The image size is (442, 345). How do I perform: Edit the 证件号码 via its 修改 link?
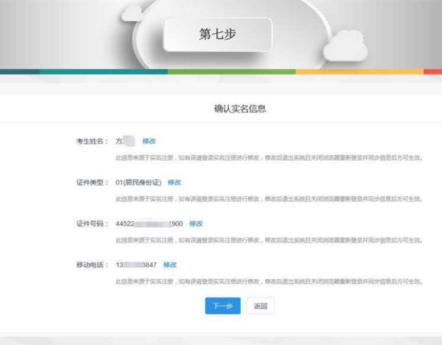pos(196,223)
